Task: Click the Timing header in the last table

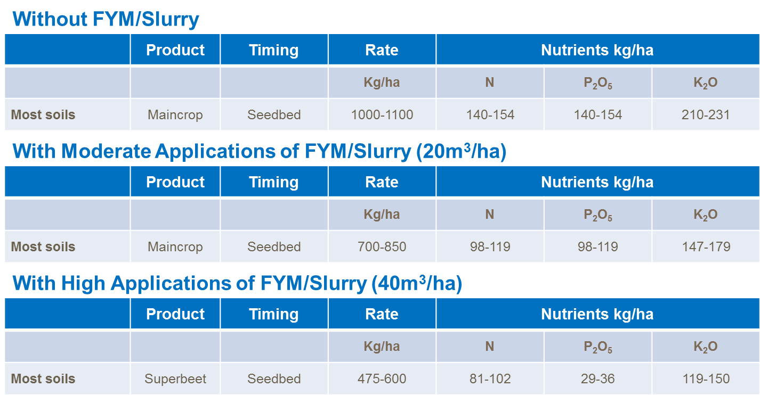Action: [274, 314]
